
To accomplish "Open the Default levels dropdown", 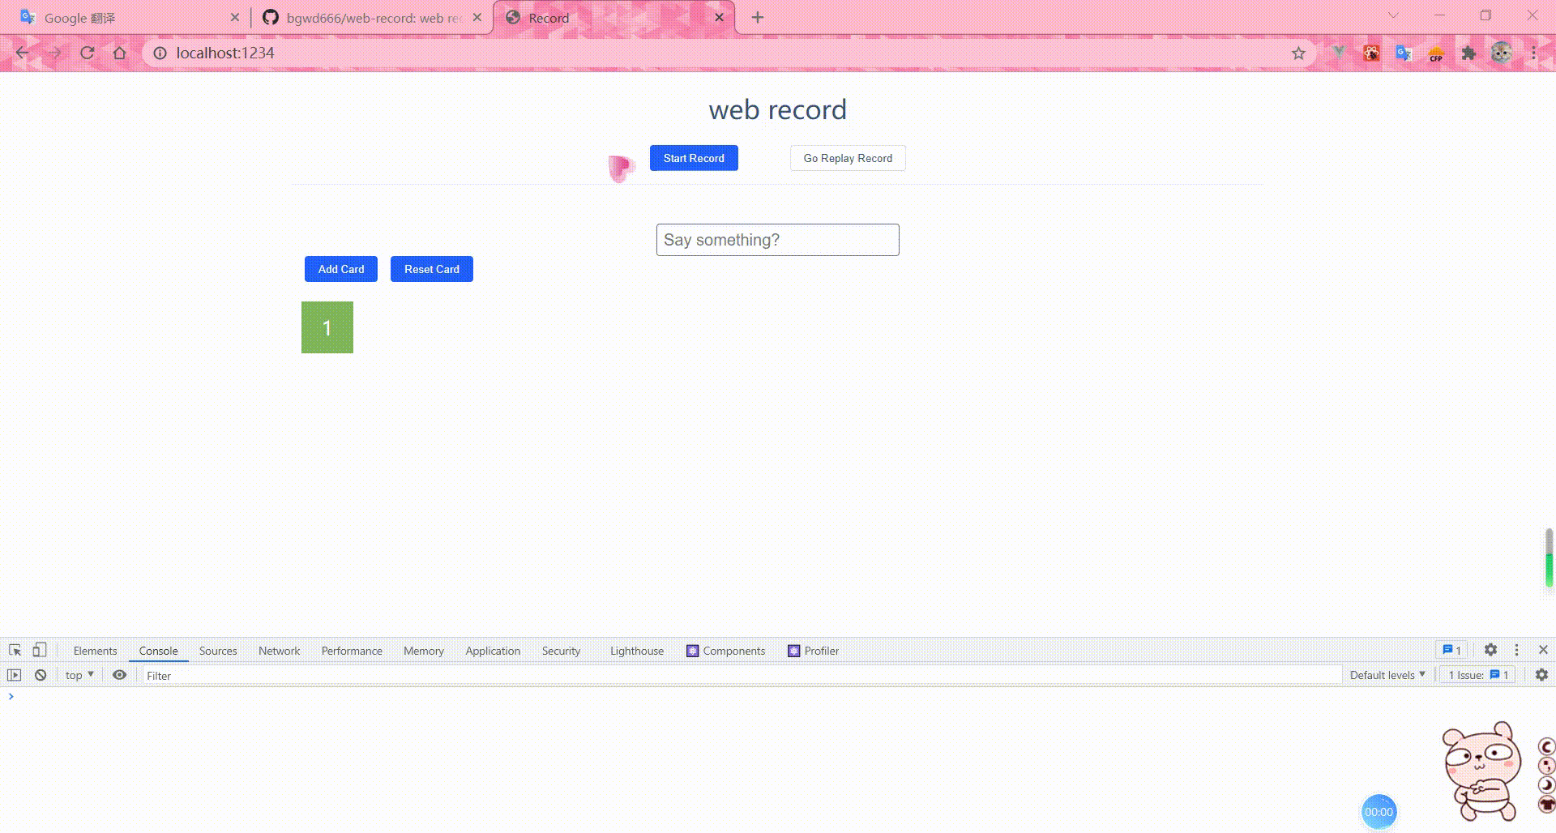I will (x=1386, y=674).
